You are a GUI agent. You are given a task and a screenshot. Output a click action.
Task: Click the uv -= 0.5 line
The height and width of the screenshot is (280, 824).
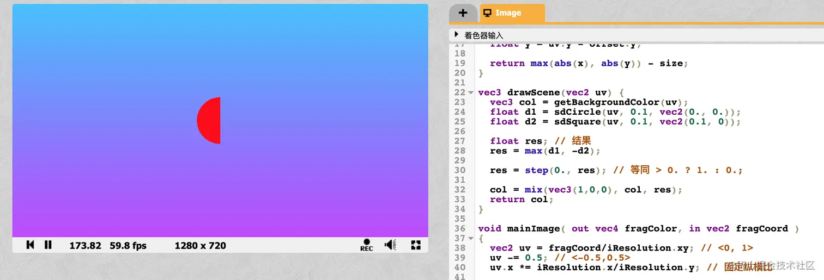pos(560,258)
